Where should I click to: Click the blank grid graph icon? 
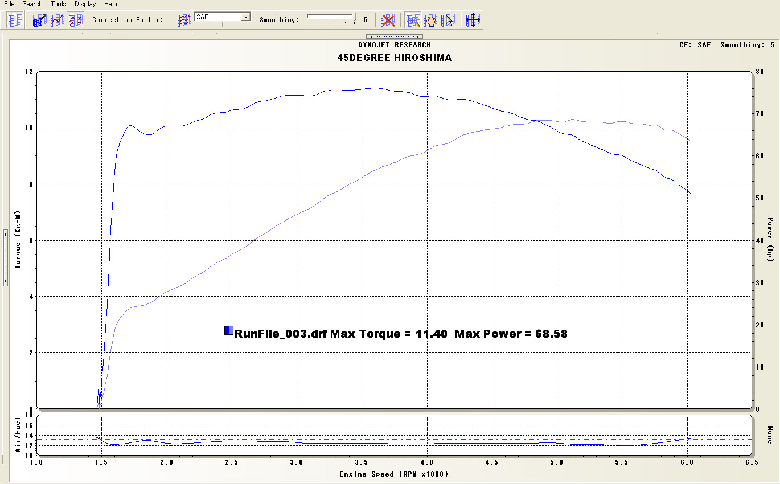(x=15, y=20)
